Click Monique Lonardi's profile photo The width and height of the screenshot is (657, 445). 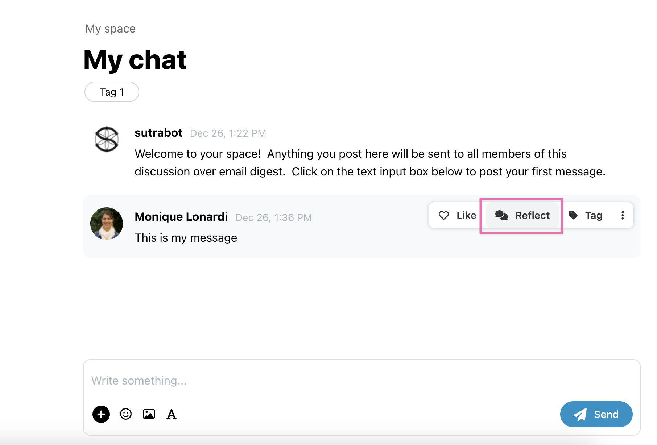coord(107,224)
